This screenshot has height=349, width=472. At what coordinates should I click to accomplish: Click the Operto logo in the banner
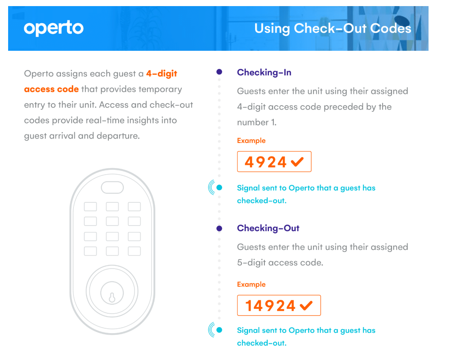[x=54, y=28]
